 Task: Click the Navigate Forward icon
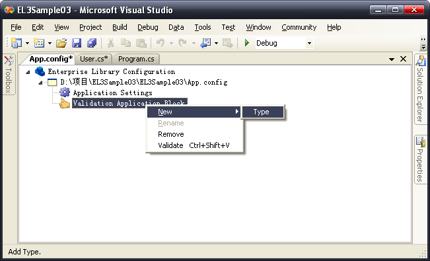228,43
